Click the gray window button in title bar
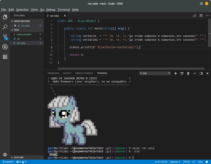Image resolution: width=211 pixels, height=164 pixels. (201, 4)
